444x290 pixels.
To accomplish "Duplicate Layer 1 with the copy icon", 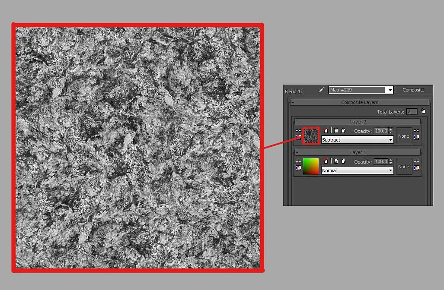I will (343, 161).
